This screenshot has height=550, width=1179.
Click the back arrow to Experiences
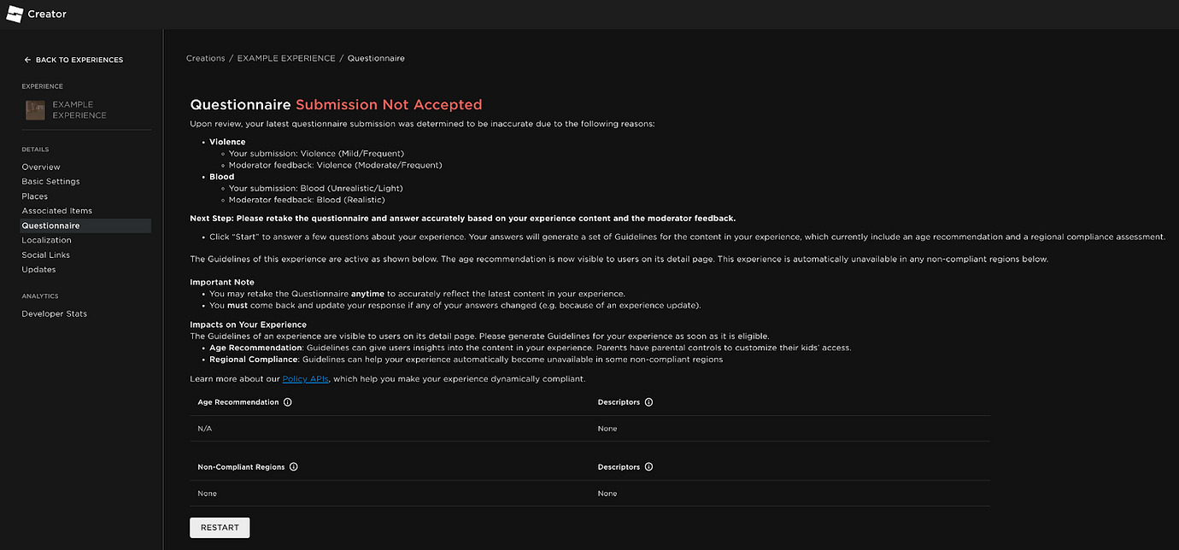coord(27,60)
